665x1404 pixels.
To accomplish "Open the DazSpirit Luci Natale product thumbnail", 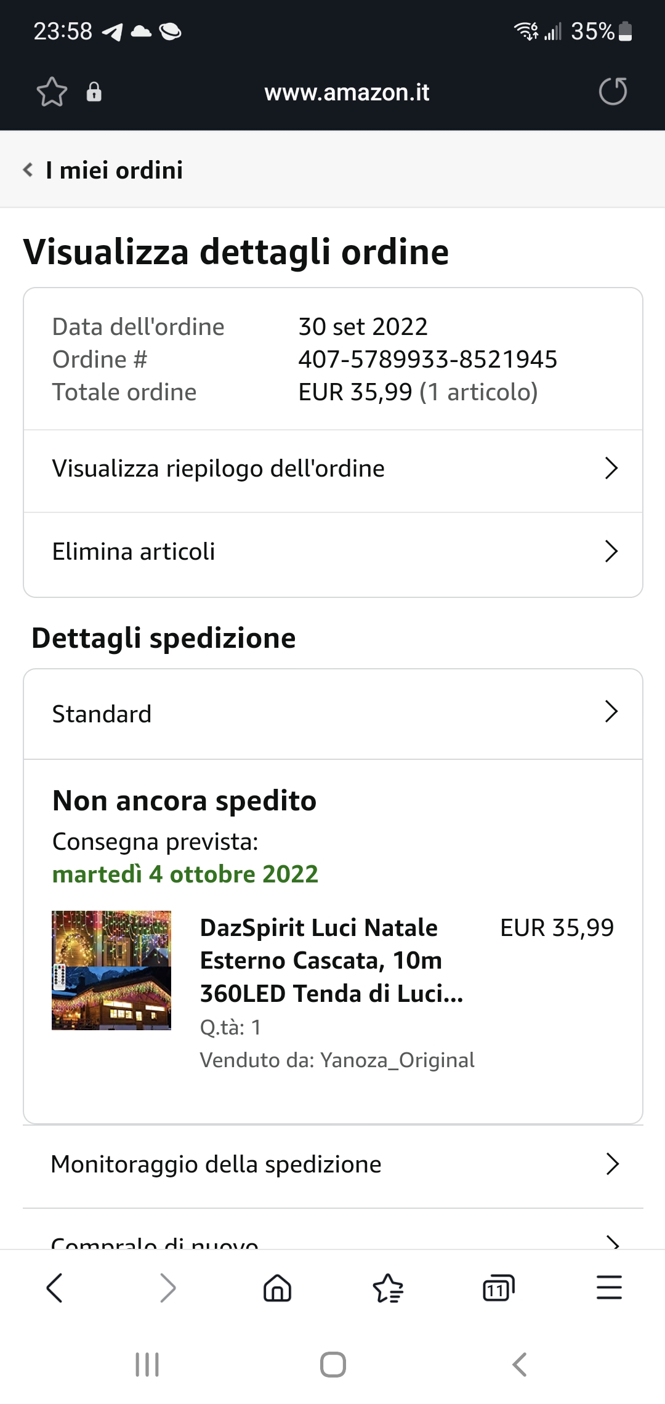I will coord(111,970).
